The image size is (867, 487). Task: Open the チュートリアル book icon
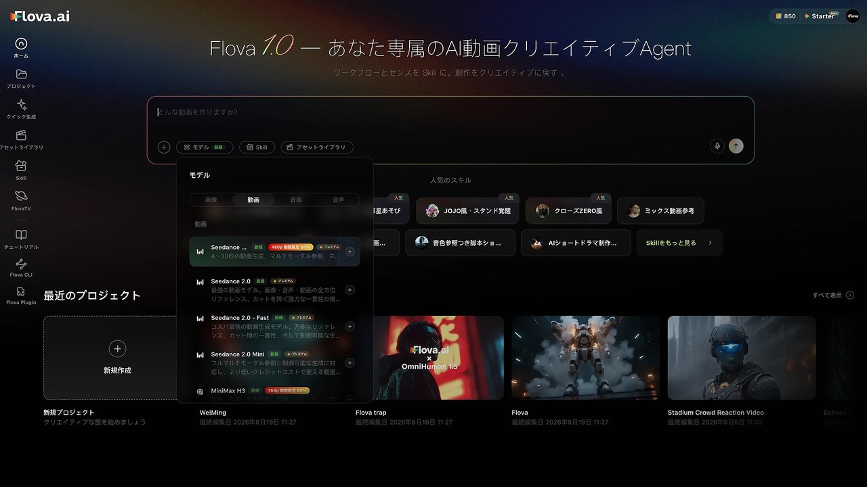click(x=21, y=235)
